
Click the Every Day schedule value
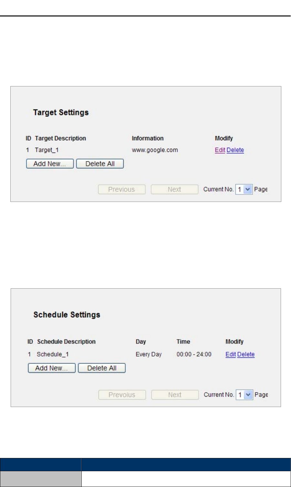click(149, 354)
